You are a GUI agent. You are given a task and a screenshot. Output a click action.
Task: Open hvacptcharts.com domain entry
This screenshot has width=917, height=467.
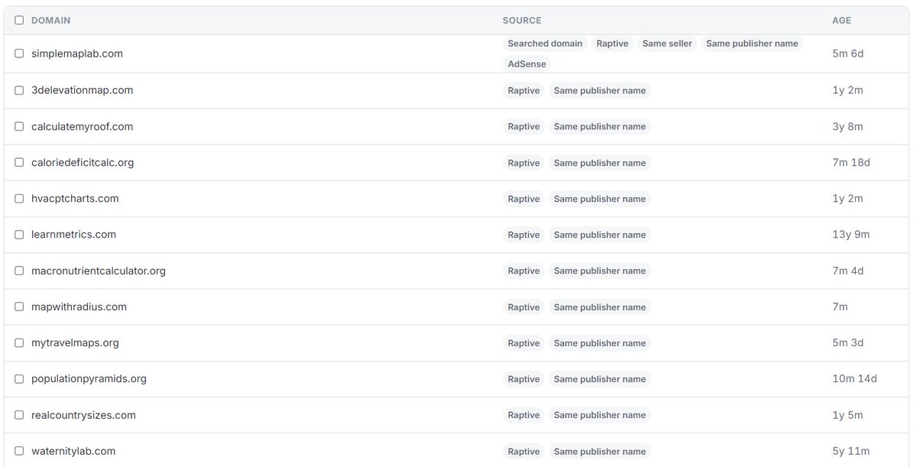point(75,199)
